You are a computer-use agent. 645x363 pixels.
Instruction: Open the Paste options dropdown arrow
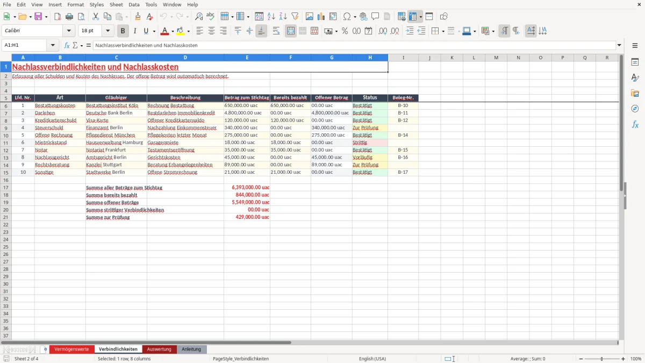click(127, 17)
